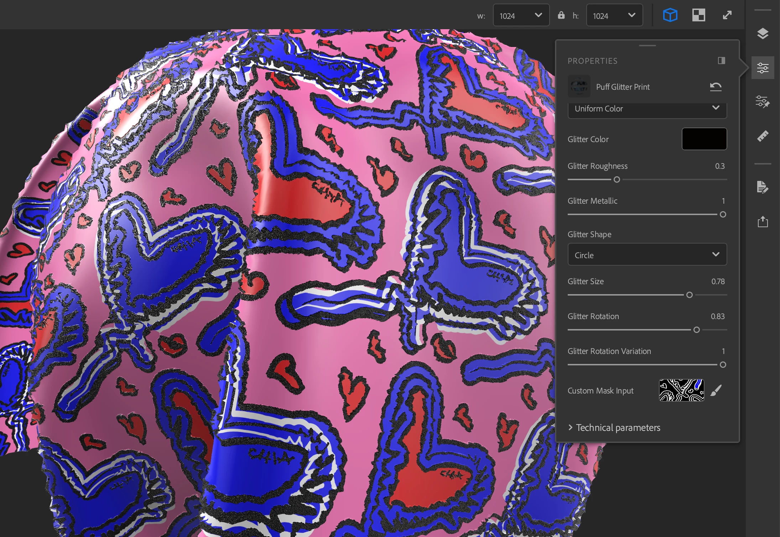The image size is (780, 537).
Task: Click the export share icon in sidebar
Action: pos(763,221)
